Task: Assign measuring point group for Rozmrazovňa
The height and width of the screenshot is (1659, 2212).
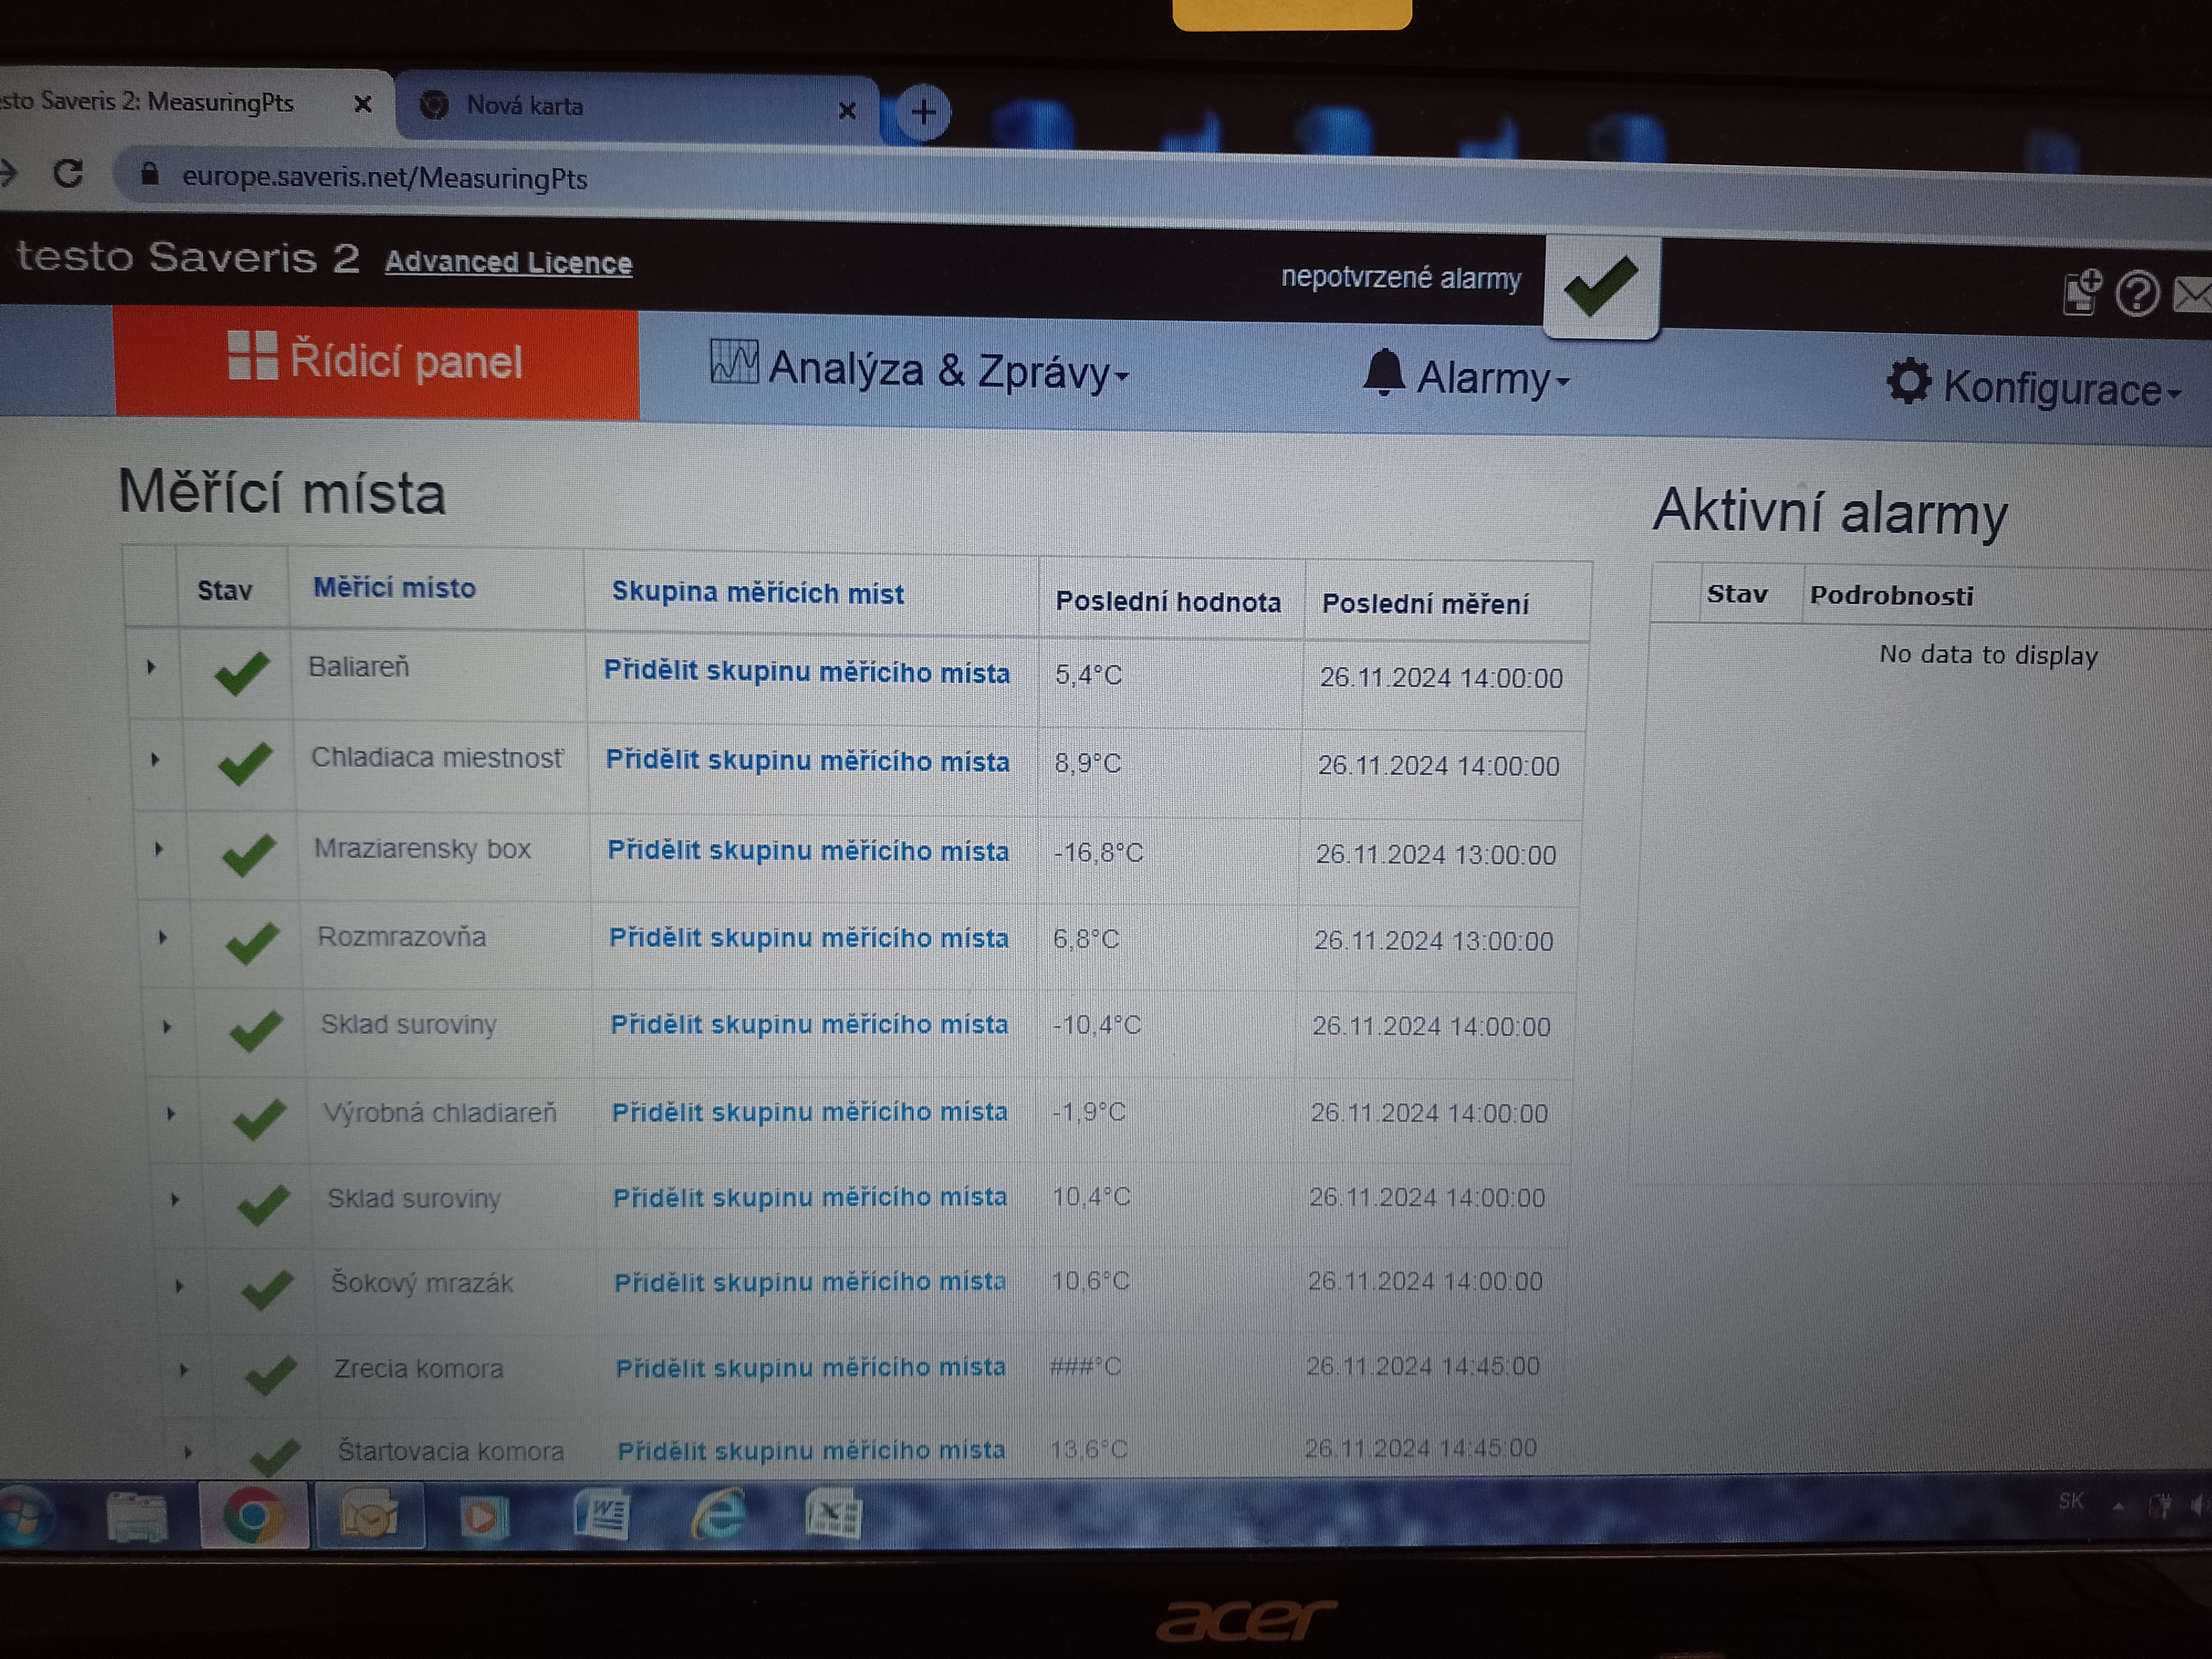Action: coord(808,938)
